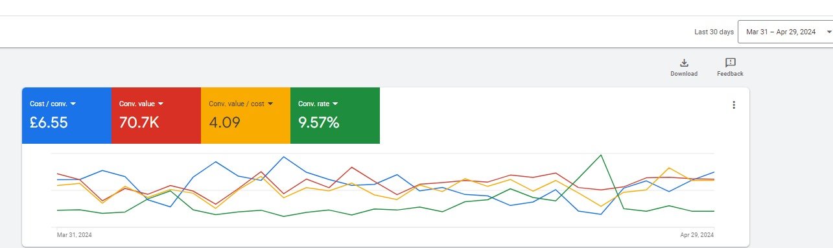Toggle the red Conv. value scorecard tile
The height and width of the screenshot is (248, 833).
tap(156, 115)
